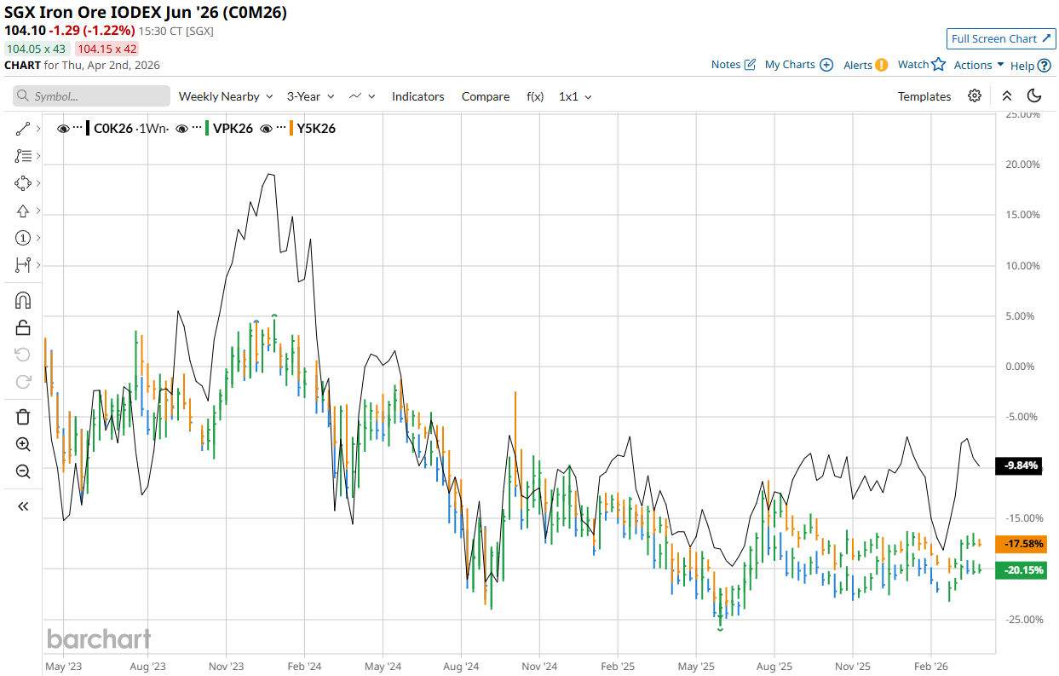This screenshot has width=1059, height=676.
Task: Click the orange Y5K26 color swatch
Action: [293, 129]
